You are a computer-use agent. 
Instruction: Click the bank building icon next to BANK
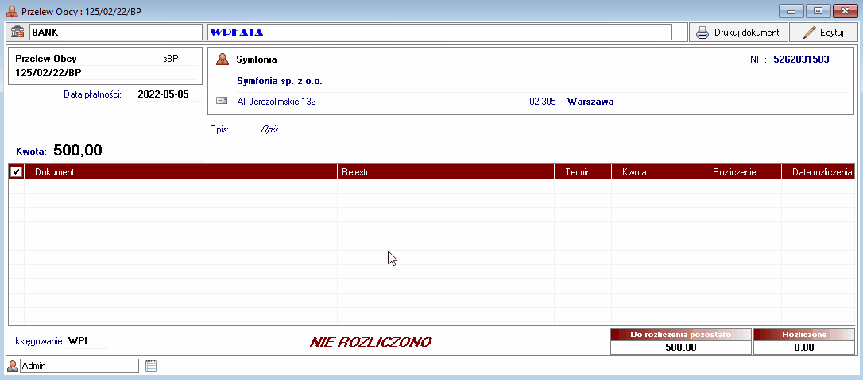[17, 33]
